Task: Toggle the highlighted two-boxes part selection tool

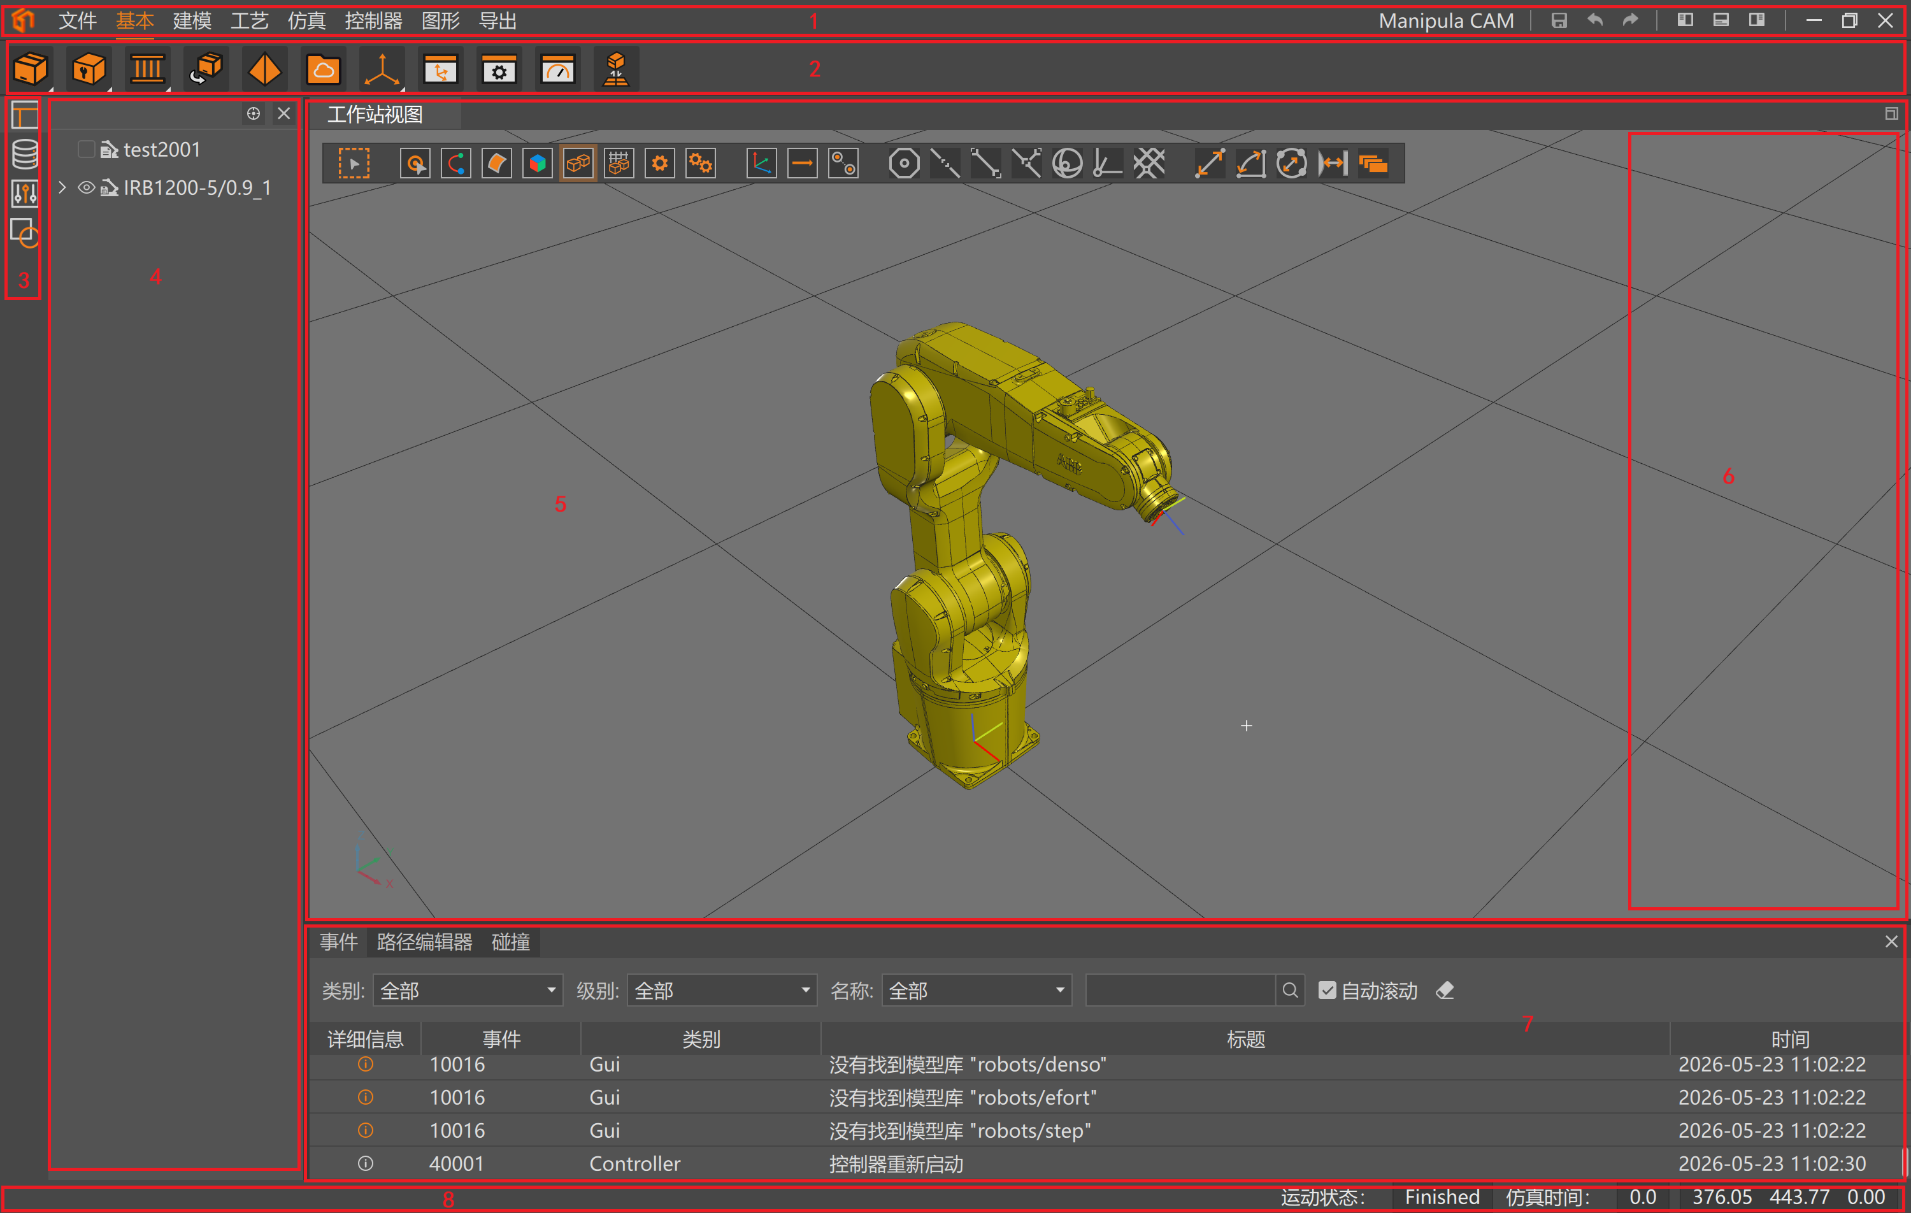Action: point(578,164)
